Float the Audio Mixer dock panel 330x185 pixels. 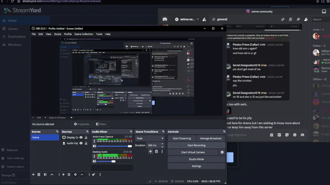[x=131, y=132]
